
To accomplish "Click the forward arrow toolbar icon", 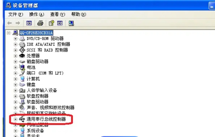I will [18, 23].
